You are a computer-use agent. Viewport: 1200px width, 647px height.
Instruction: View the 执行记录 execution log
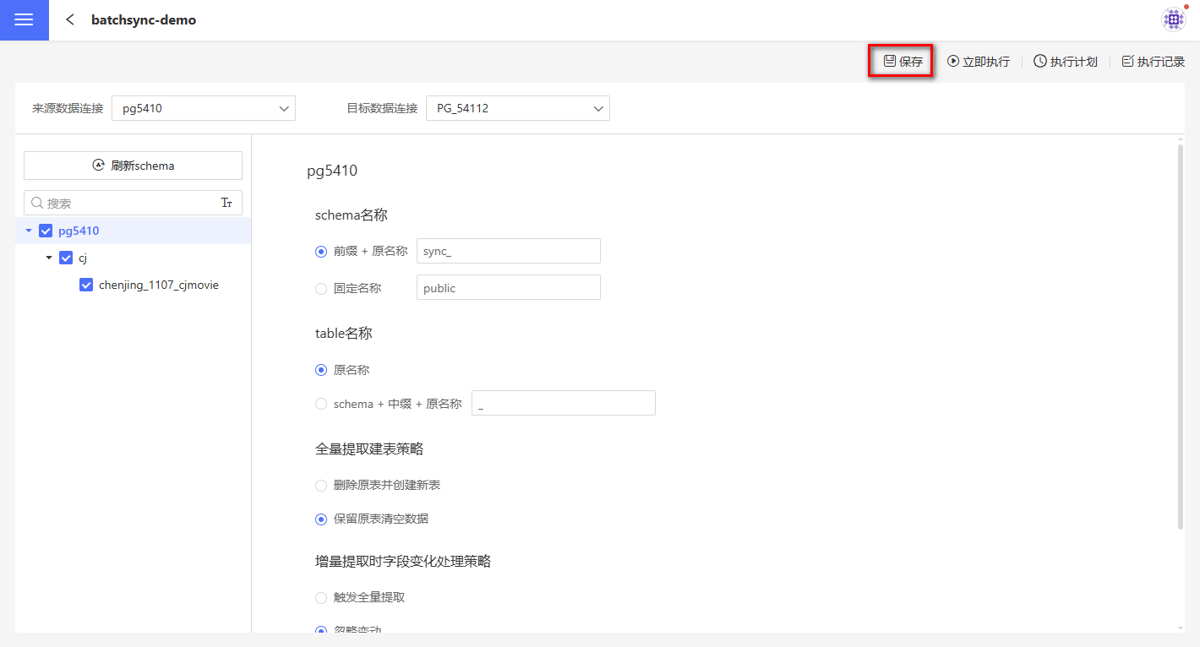pyautogui.click(x=1153, y=62)
